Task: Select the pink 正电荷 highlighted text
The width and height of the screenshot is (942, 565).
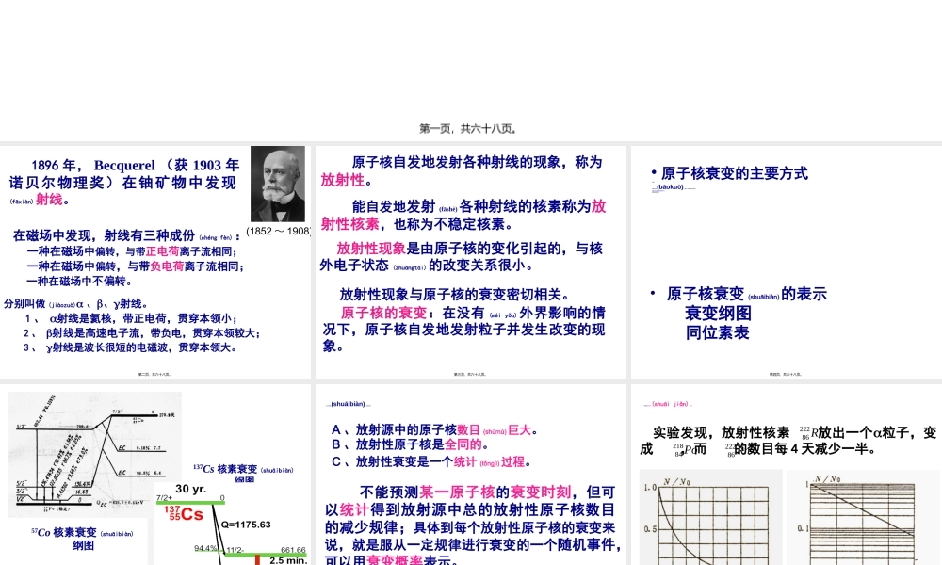Action: [x=163, y=251]
